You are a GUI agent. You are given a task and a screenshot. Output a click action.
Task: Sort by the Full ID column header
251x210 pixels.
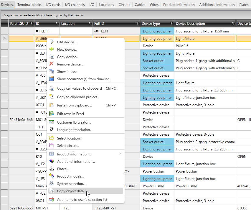(112, 23)
